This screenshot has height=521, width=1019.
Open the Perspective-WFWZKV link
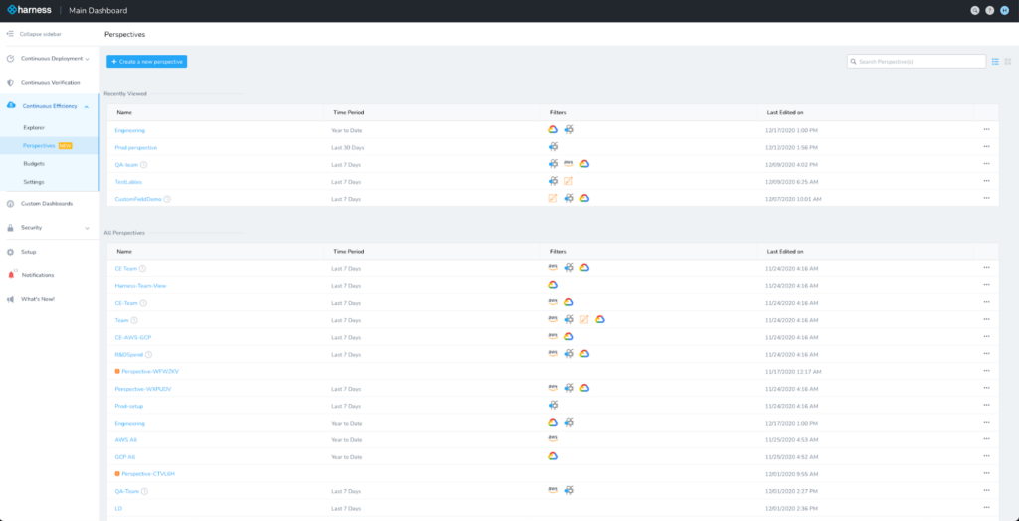(150, 372)
